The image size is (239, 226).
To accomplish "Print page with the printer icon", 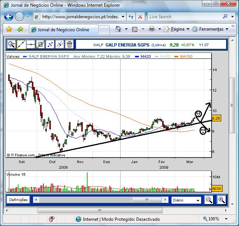I will [x=151, y=29].
